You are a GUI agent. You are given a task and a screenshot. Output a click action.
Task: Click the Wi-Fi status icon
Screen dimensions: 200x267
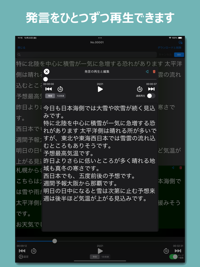(x=170, y=38)
